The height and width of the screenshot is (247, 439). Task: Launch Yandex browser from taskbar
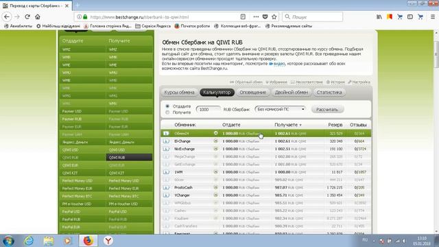click(108, 241)
